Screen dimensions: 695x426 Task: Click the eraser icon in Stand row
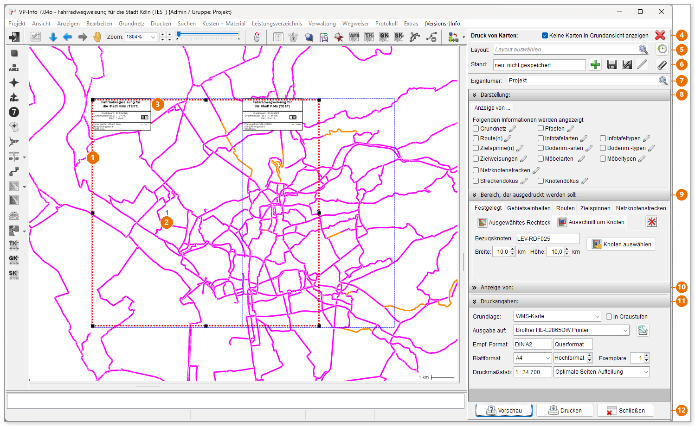(662, 65)
